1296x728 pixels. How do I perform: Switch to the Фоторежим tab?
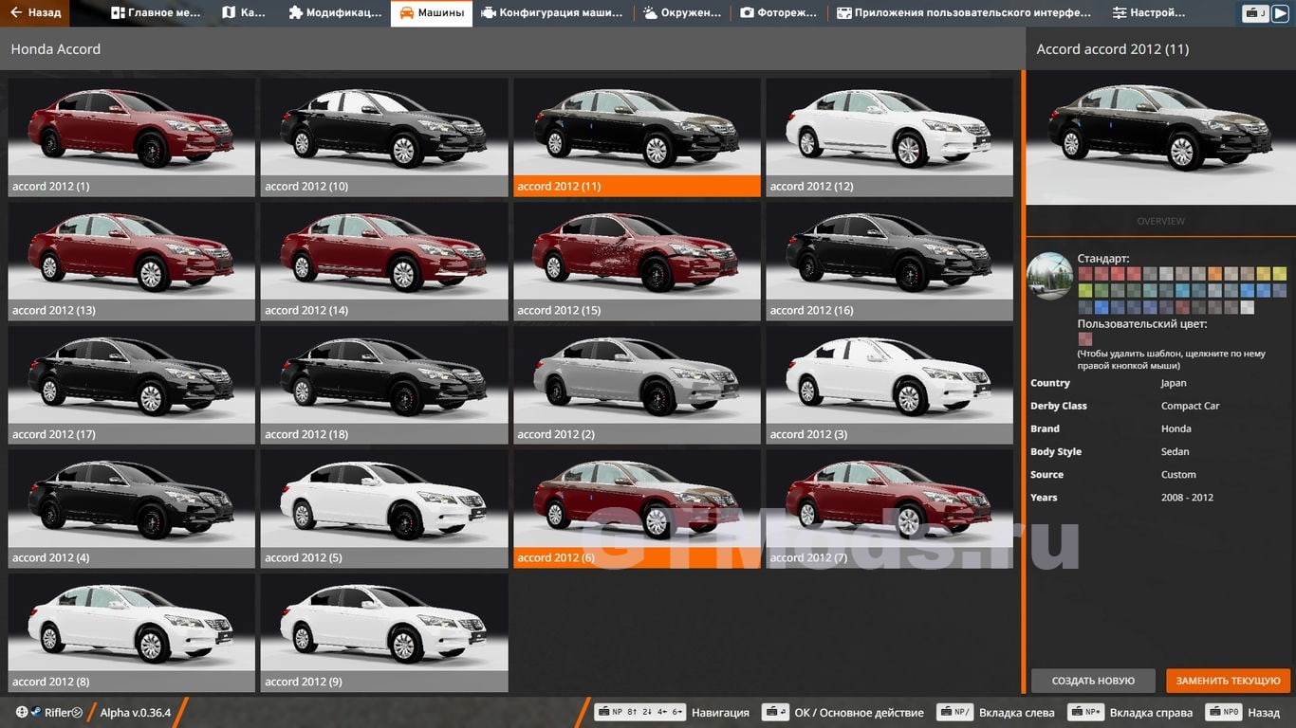[780, 13]
